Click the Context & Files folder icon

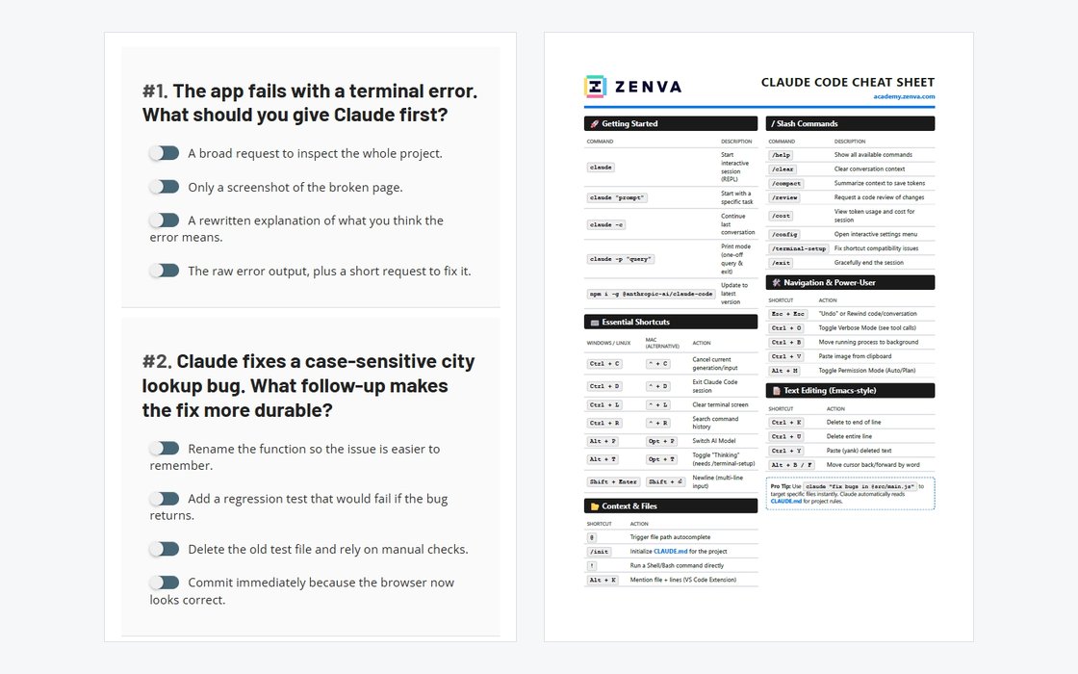coord(594,506)
